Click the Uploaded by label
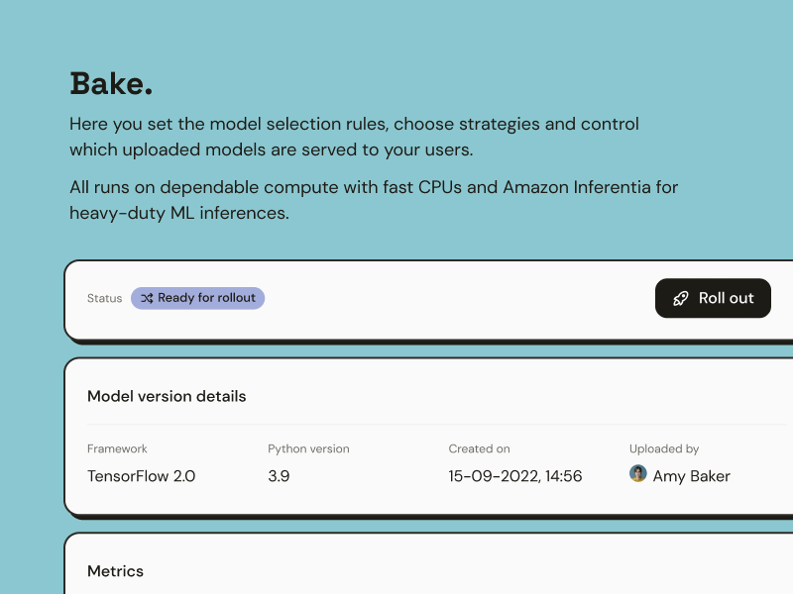793x594 pixels. (664, 448)
